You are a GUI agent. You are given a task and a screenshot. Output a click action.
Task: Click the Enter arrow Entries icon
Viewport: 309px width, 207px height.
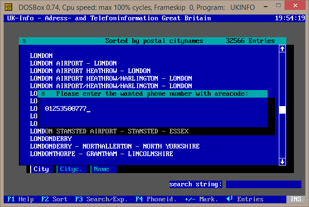229,199
